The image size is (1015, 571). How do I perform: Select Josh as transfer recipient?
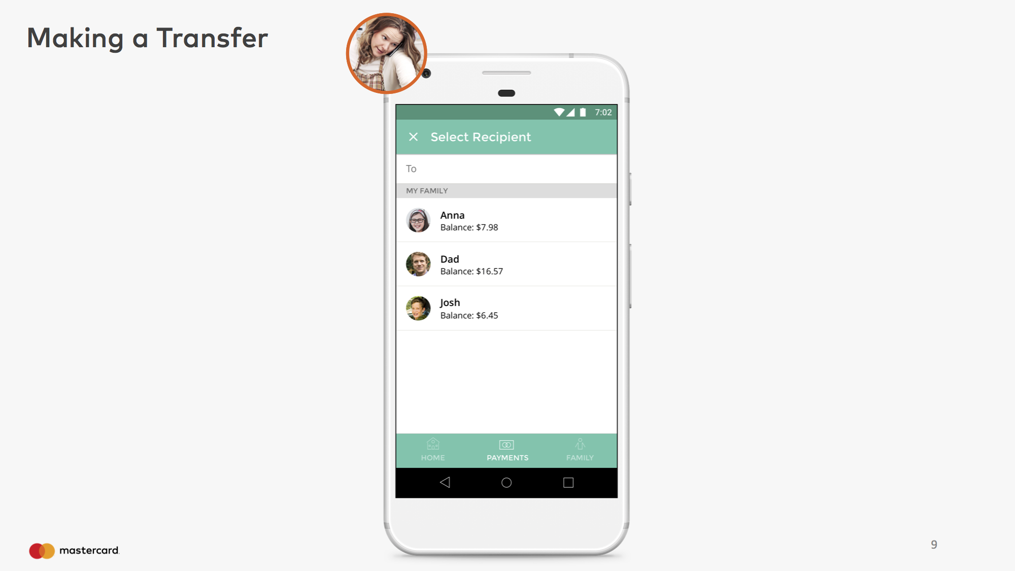[507, 308]
